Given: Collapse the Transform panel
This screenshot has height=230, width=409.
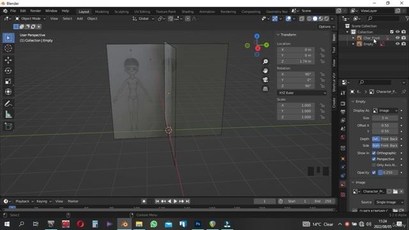Looking at the screenshot, I should [278, 34].
